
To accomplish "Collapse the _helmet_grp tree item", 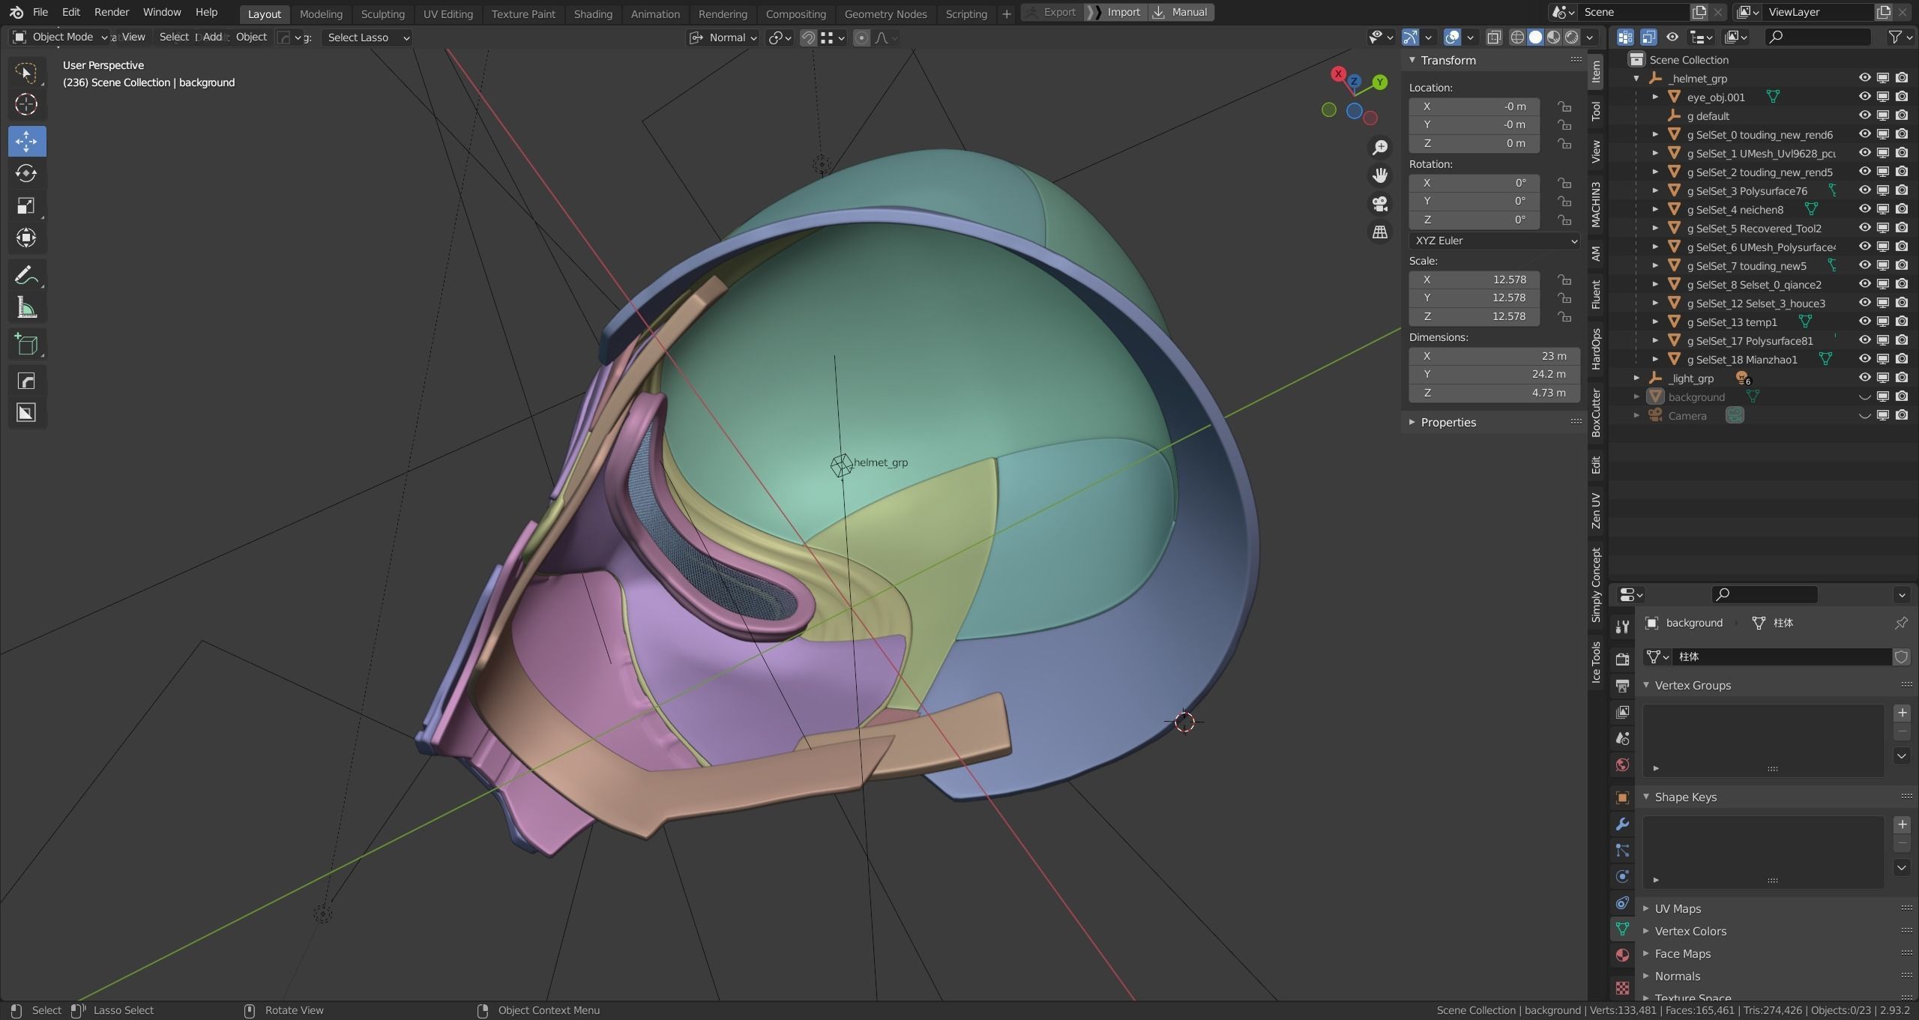I will coord(1636,78).
